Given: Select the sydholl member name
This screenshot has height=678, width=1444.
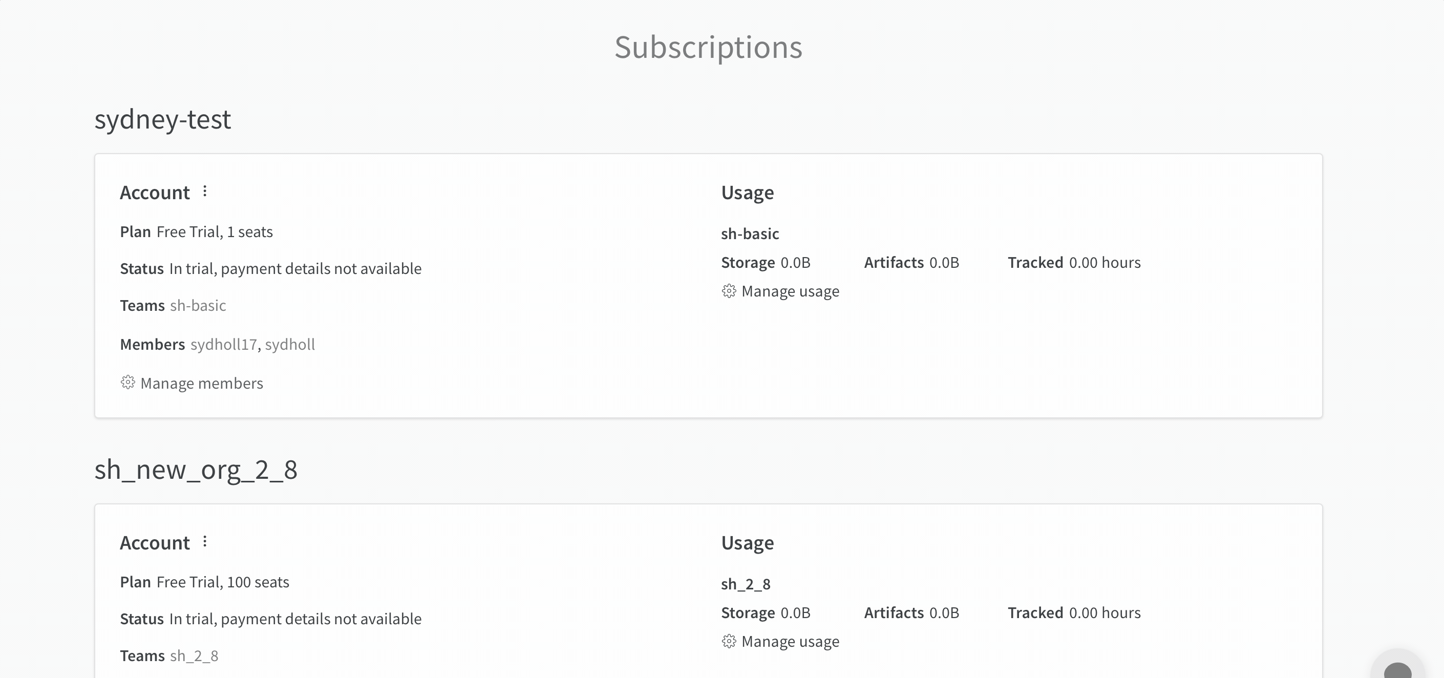Looking at the screenshot, I should (x=290, y=344).
